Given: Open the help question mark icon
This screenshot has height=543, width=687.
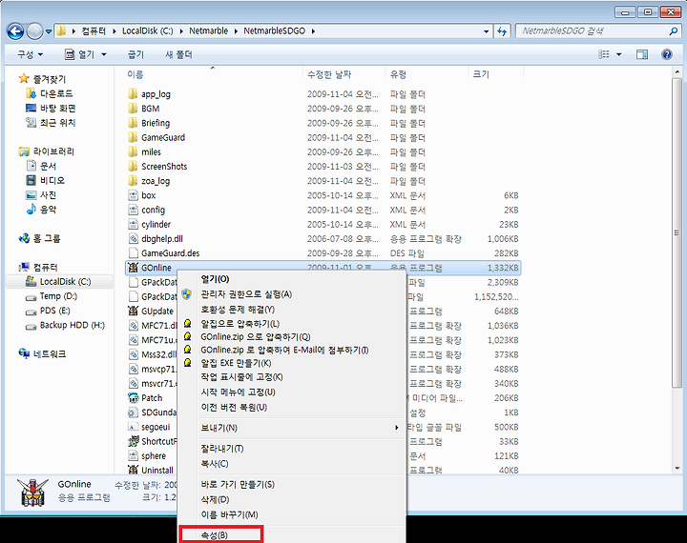Looking at the screenshot, I should (666, 54).
